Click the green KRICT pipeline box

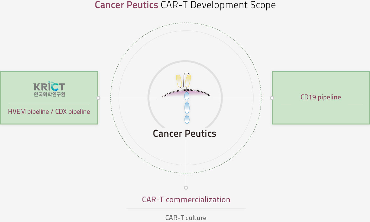pyautogui.click(x=49, y=98)
